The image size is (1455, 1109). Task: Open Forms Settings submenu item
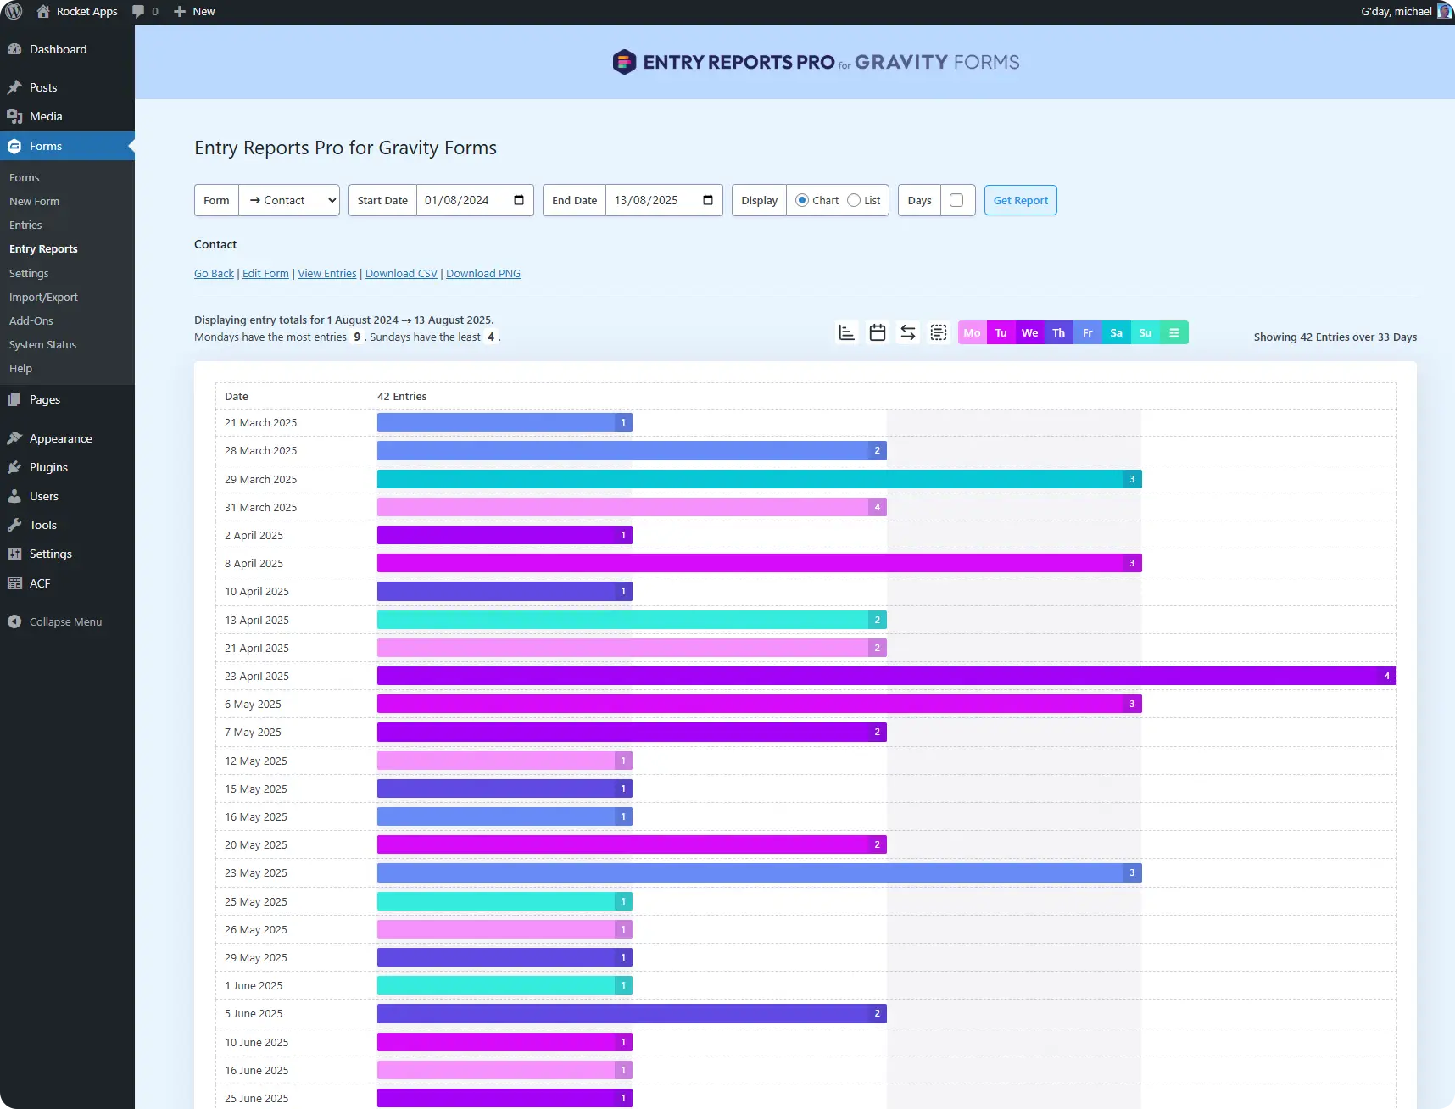[29, 273]
